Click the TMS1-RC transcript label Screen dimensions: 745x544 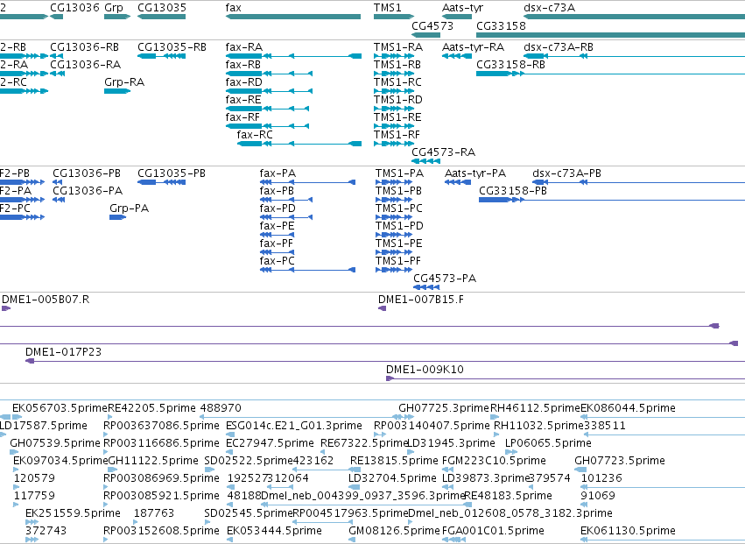(397, 82)
